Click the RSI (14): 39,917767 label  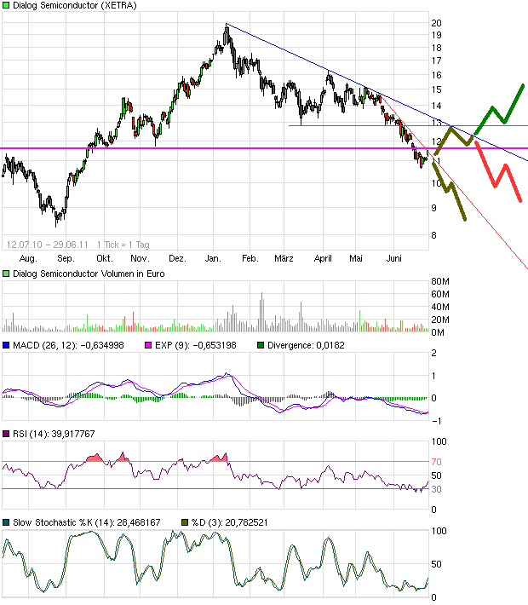(54, 434)
